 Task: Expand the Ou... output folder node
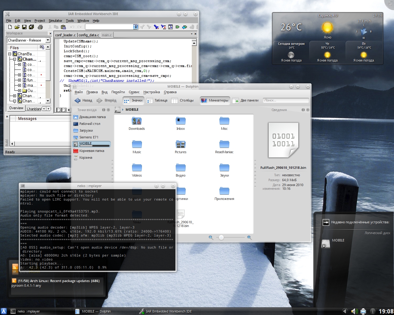(x=19, y=90)
